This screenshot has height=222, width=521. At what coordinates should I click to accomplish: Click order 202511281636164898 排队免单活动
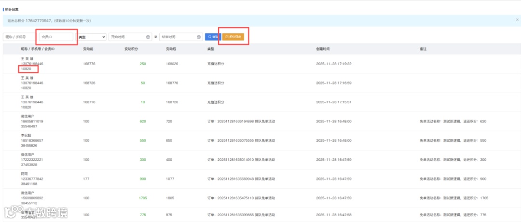(241, 121)
